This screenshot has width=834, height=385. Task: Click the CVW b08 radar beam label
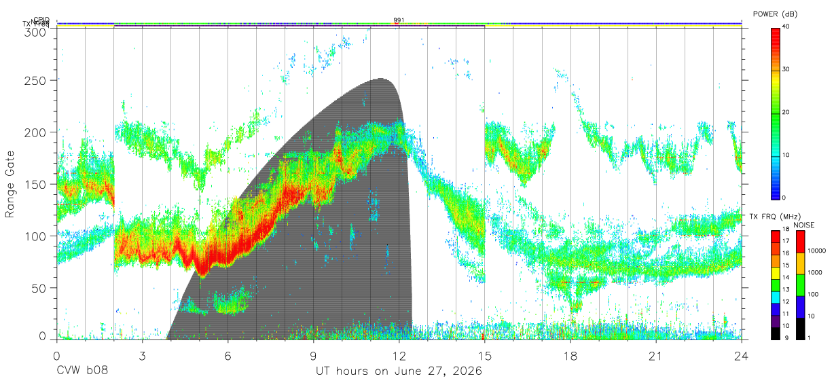coord(81,371)
